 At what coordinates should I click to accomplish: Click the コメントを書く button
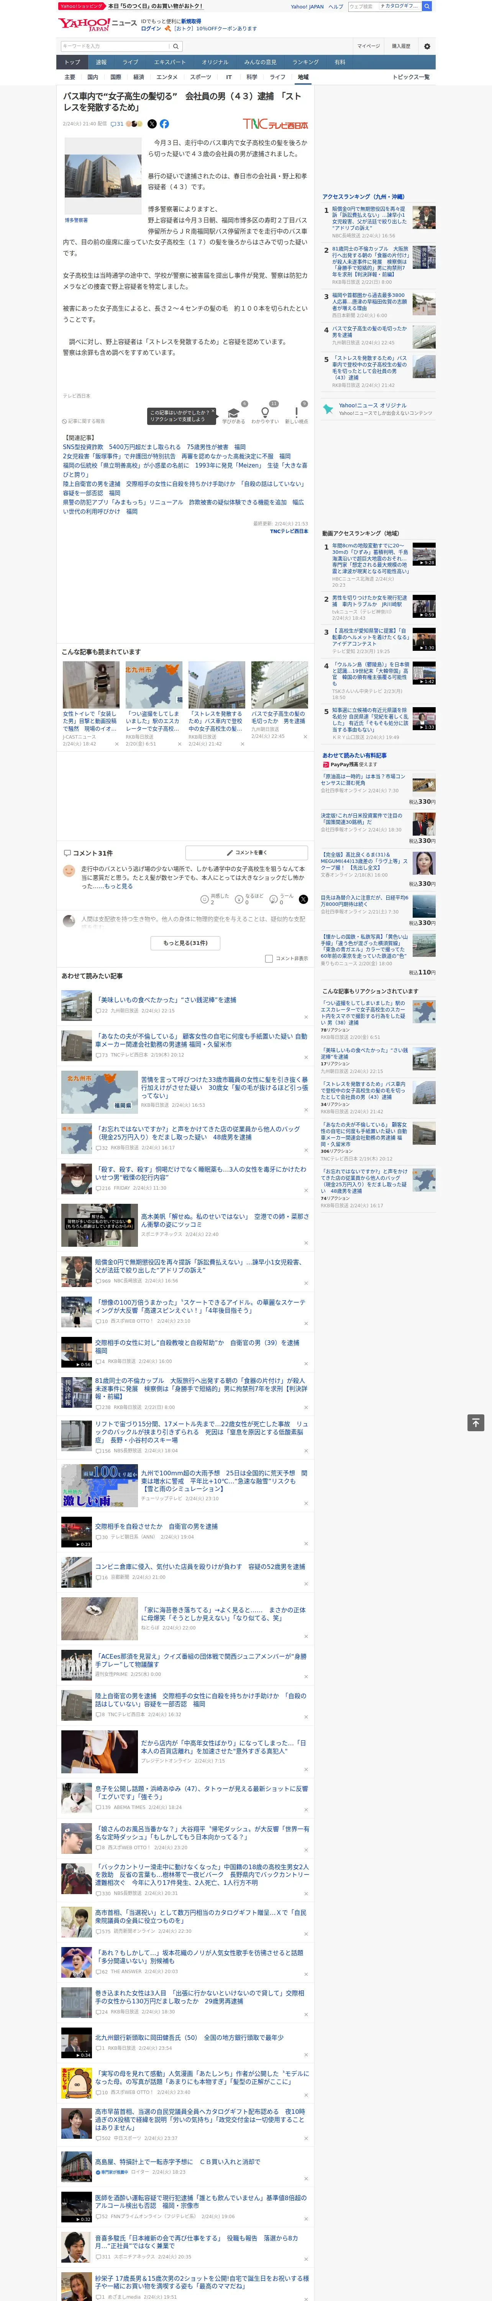tap(246, 852)
